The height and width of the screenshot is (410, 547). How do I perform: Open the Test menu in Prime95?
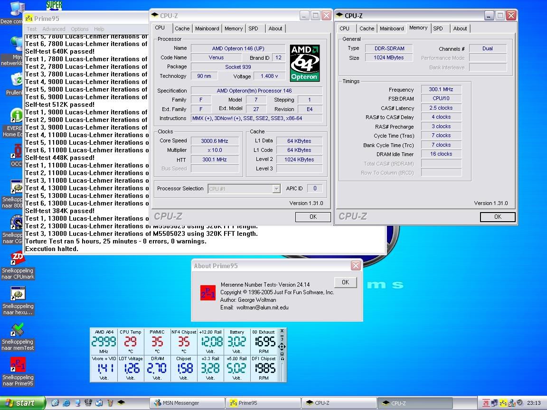pyautogui.click(x=32, y=29)
